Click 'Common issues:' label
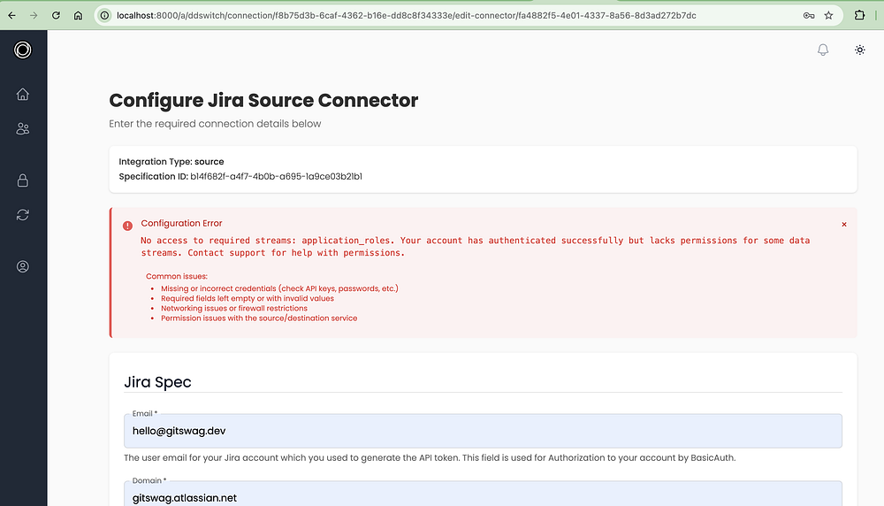The image size is (884, 506). click(x=177, y=276)
